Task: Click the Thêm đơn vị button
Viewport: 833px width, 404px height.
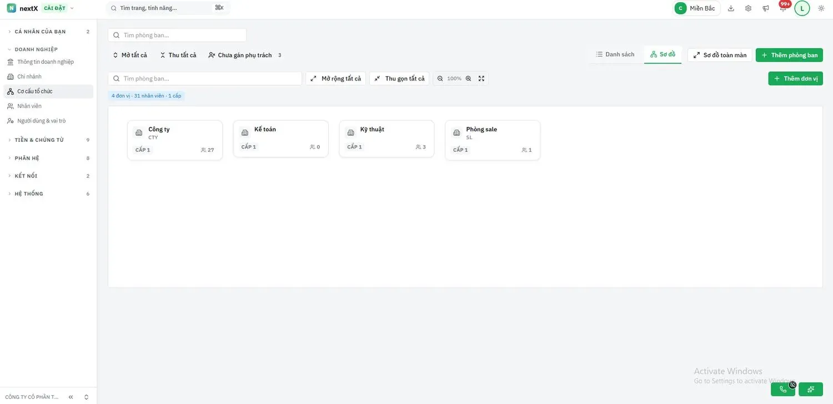Action: tap(795, 79)
